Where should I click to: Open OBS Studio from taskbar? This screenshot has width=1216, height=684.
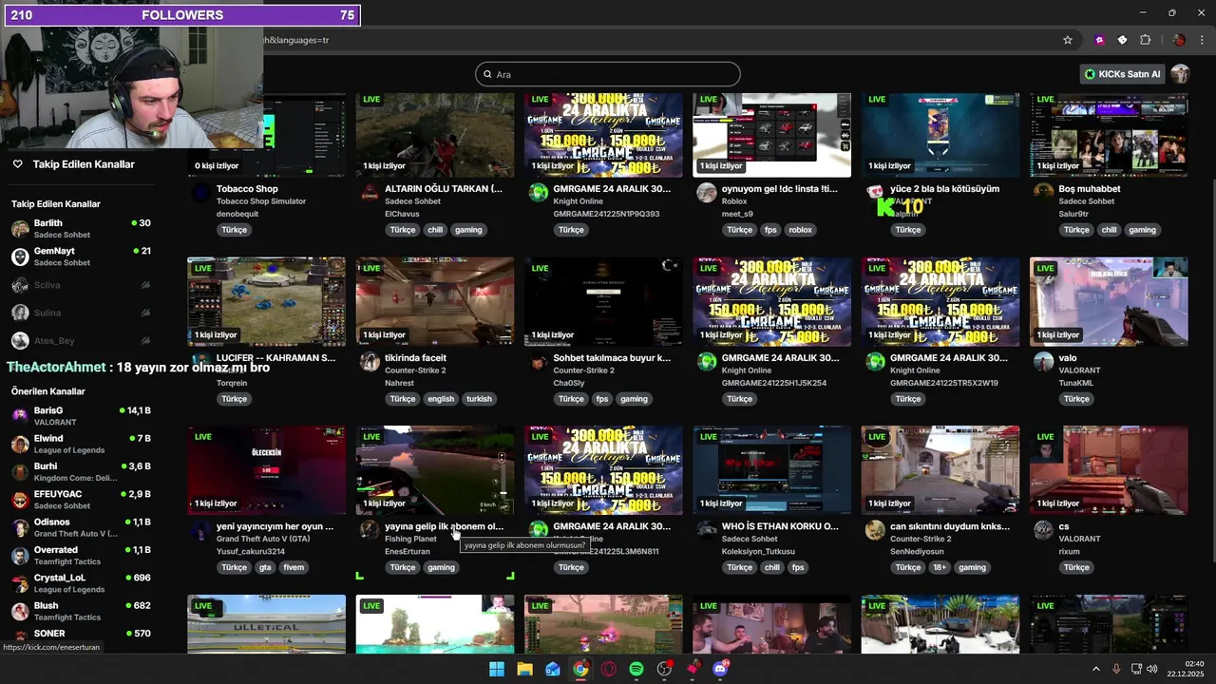click(664, 669)
